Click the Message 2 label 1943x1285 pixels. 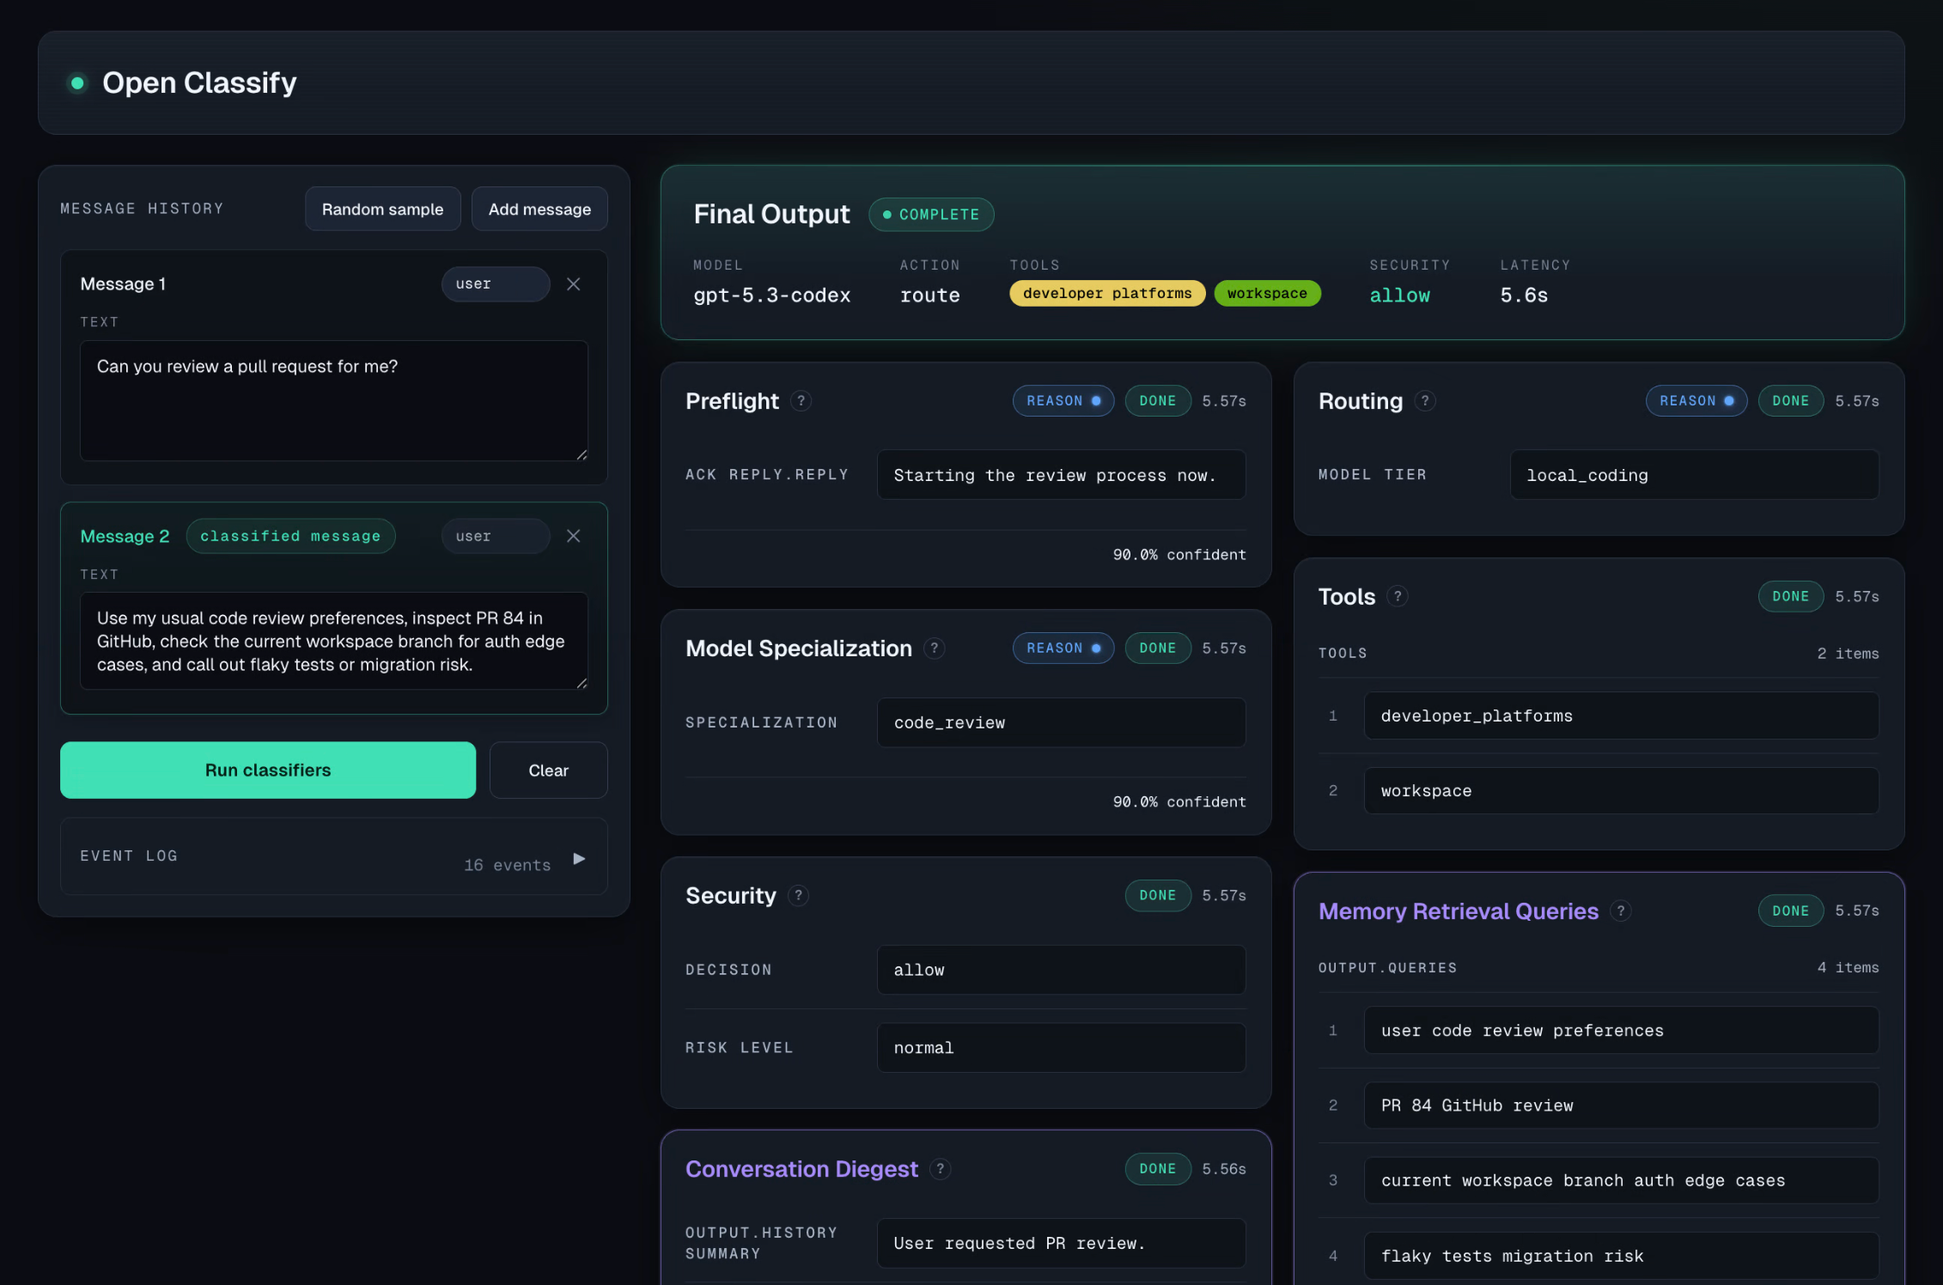point(125,536)
